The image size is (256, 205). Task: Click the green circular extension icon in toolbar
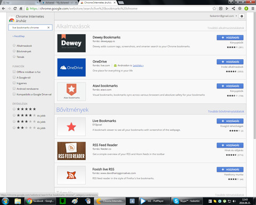point(246,9)
